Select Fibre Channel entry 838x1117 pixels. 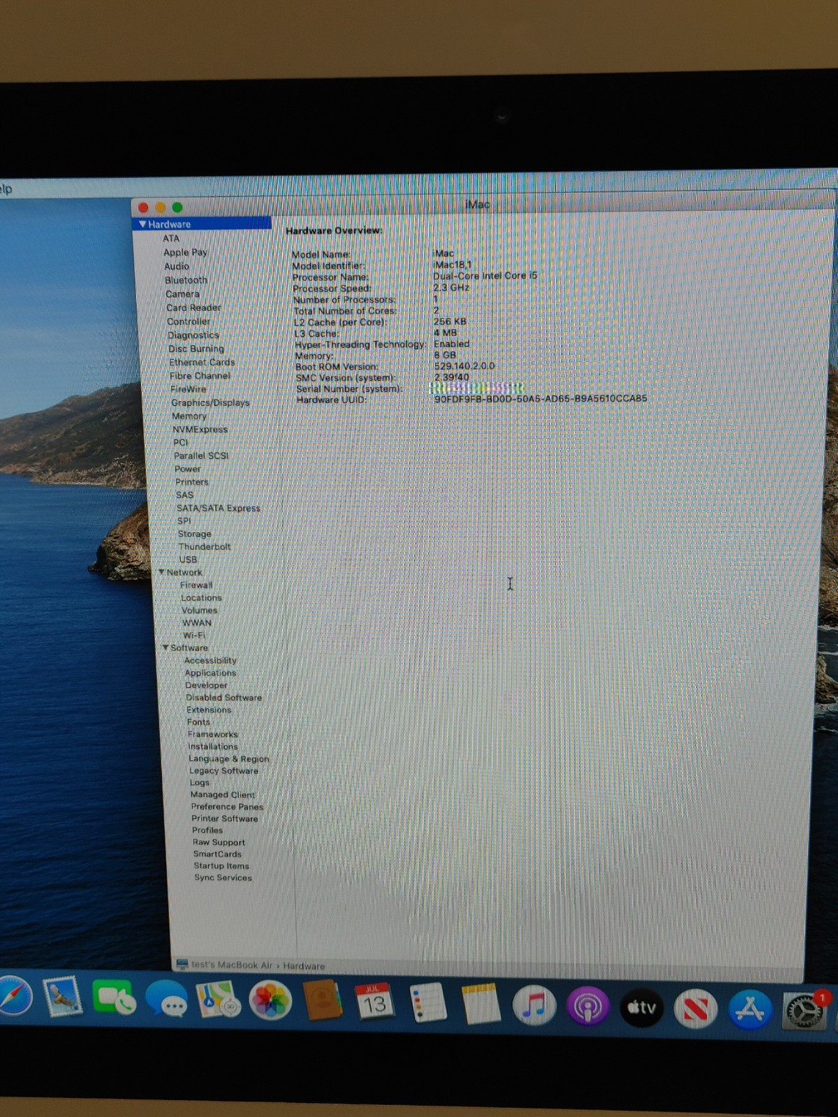pyautogui.click(x=200, y=376)
